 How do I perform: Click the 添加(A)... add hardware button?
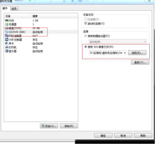[49, 126]
